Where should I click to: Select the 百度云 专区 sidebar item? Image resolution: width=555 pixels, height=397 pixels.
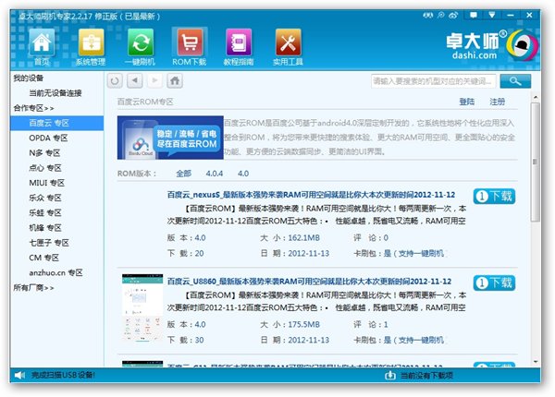tap(57, 123)
